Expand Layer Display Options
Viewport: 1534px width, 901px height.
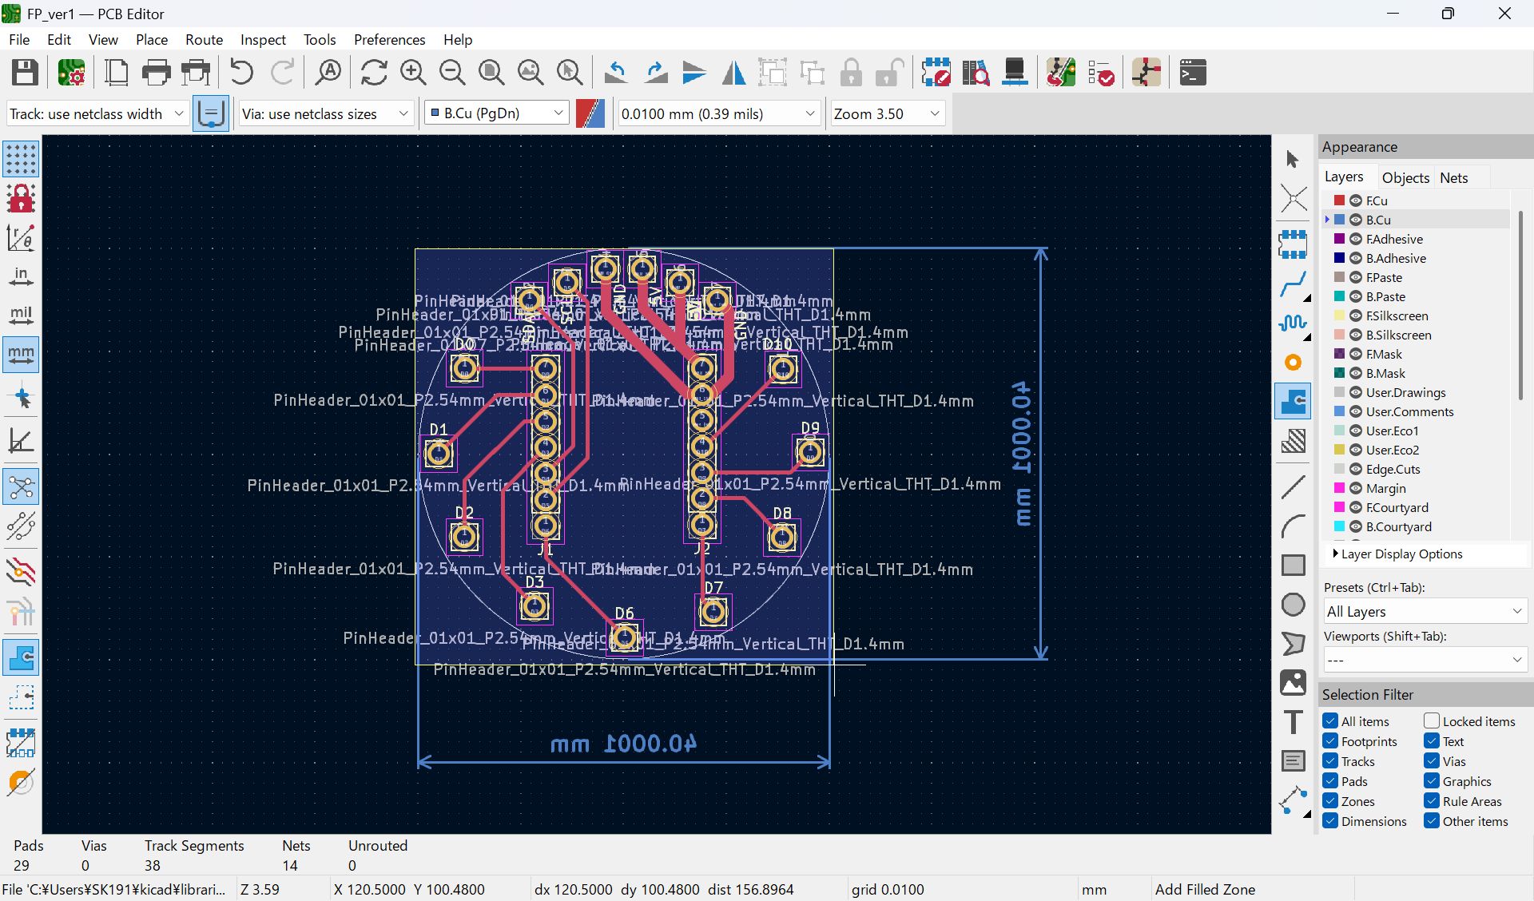click(1398, 554)
